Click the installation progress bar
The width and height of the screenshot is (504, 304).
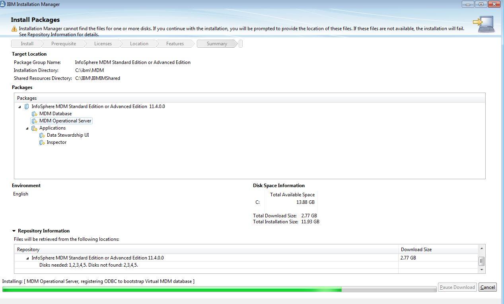(x=219, y=289)
